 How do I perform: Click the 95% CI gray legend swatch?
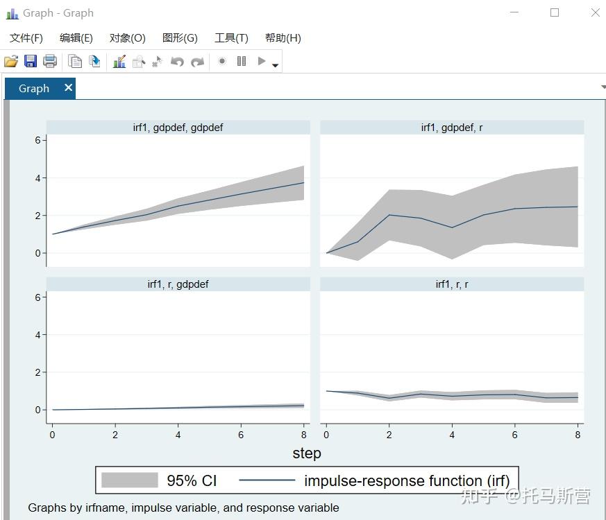point(130,480)
